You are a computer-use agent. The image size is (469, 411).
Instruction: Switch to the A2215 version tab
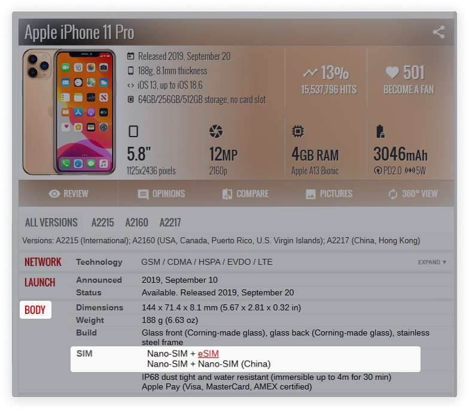click(103, 223)
